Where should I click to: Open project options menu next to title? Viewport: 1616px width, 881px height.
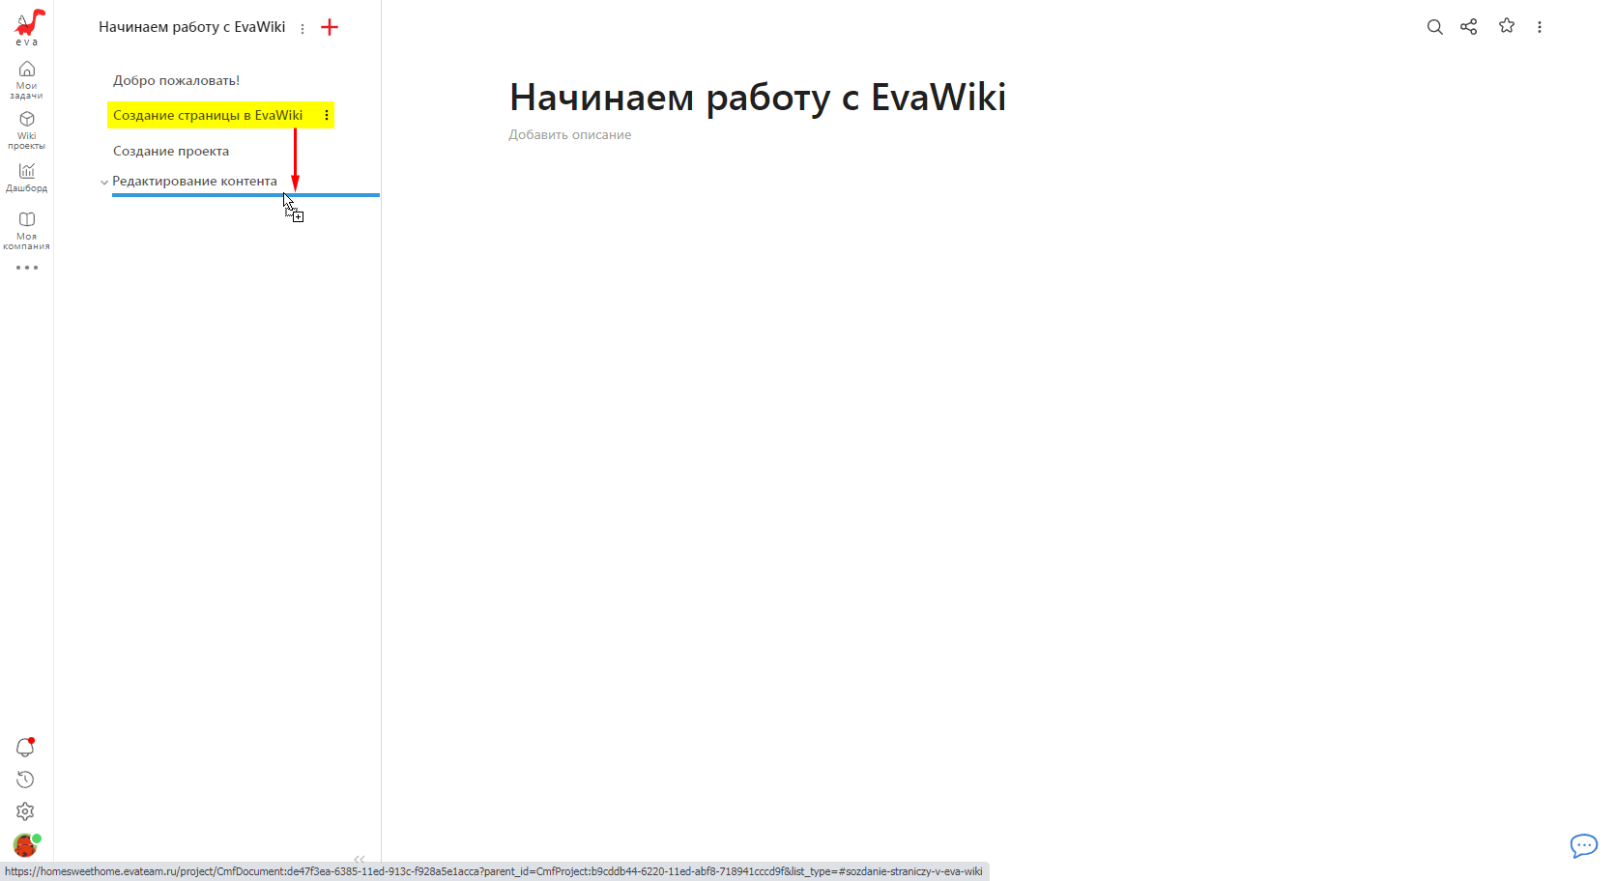point(303,29)
